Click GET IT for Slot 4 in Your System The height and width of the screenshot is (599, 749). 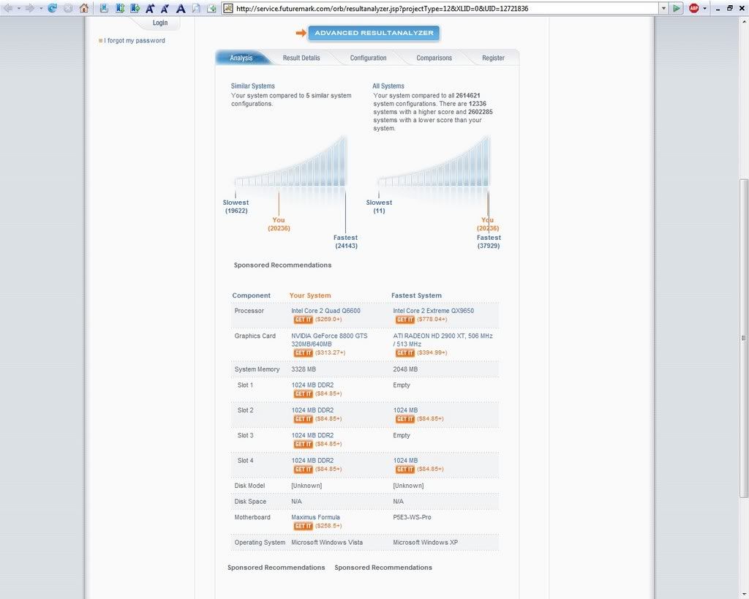(x=303, y=470)
